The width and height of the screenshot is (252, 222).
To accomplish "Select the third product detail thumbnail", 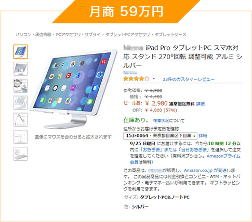I will tap(20, 86).
